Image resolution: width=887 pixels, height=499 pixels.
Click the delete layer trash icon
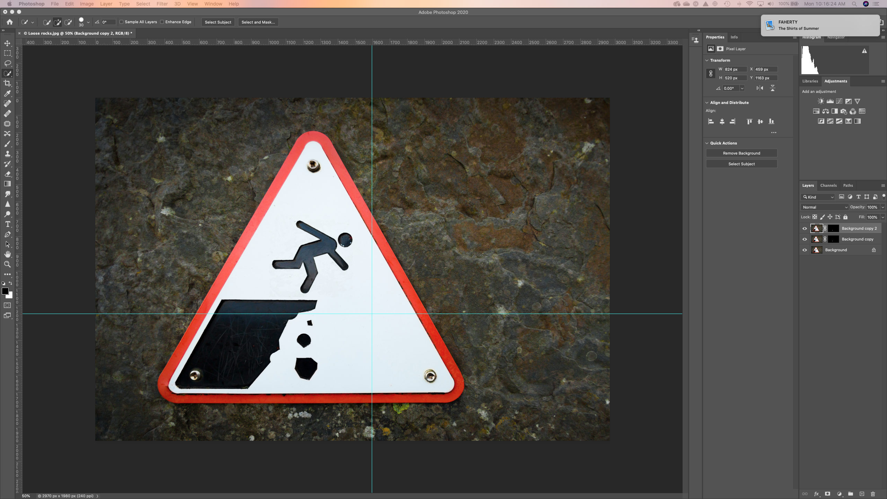coord(872,494)
